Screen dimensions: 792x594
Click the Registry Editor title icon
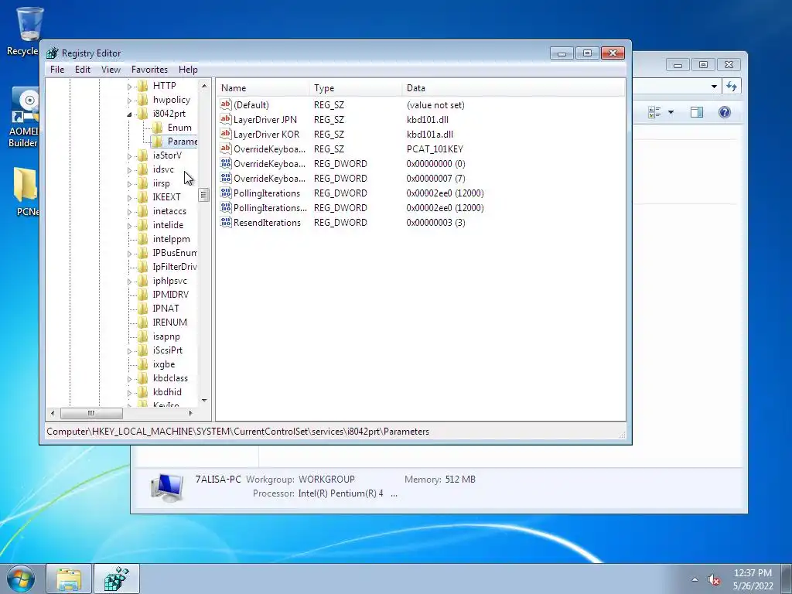click(x=52, y=53)
